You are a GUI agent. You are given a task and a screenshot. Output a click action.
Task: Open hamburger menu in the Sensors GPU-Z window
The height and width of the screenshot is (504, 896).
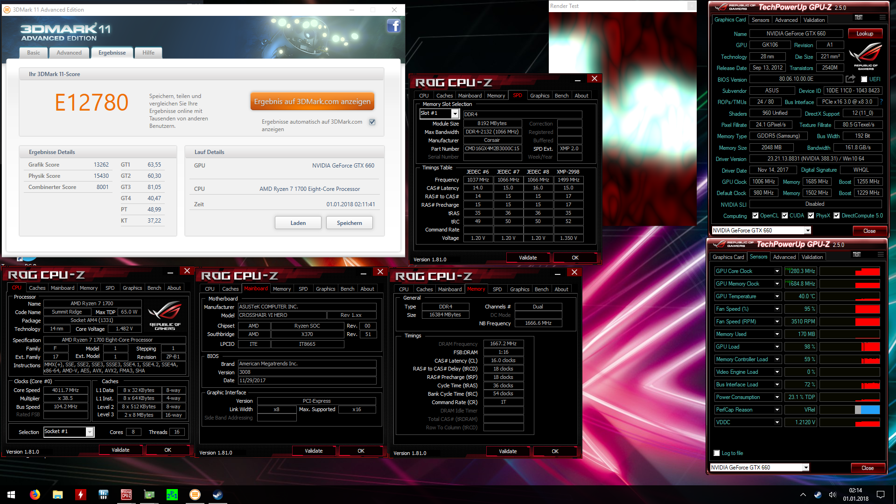[x=880, y=254]
